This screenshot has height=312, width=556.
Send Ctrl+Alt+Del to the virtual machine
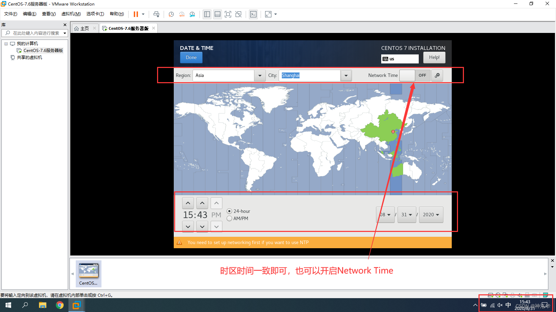coord(156,14)
